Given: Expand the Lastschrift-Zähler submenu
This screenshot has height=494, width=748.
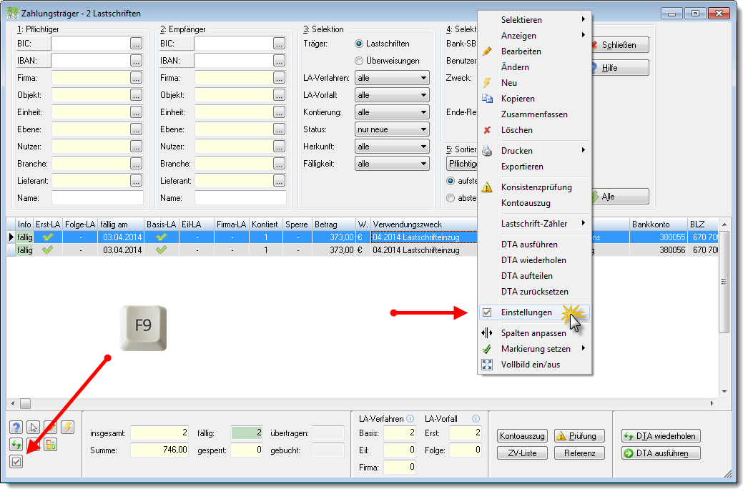Looking at the screenshot, I should click(x=534, y=223).
